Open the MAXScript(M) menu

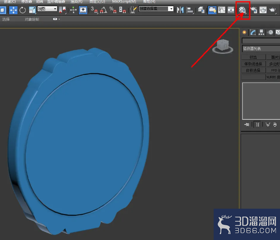[x=124, y=2]
